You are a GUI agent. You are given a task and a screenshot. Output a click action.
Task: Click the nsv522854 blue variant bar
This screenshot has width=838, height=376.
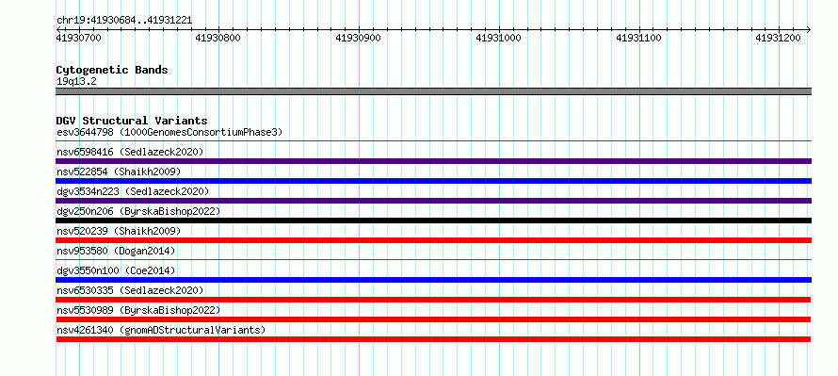(x=433, y=181)
